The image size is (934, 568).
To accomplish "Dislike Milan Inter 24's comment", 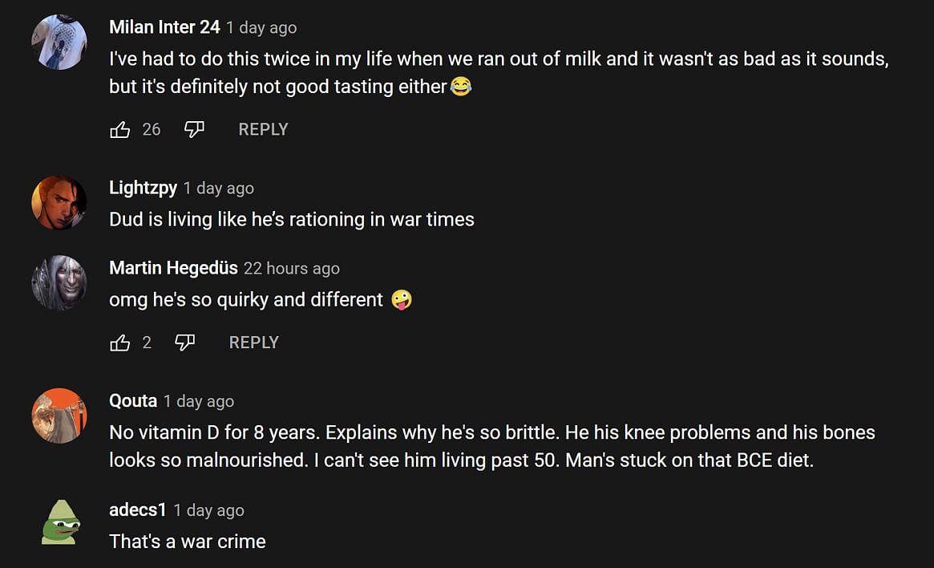I will click(194, 130).
